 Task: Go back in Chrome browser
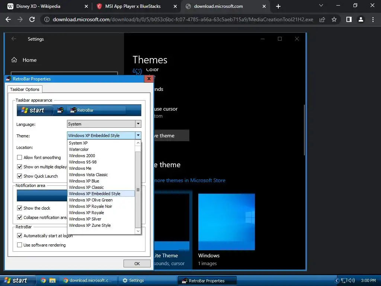coord(8,19)
